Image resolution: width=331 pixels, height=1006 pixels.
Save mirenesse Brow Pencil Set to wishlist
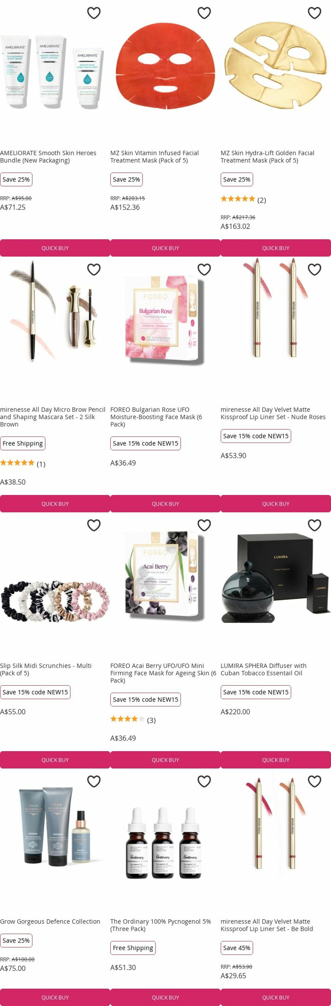tap(94, 269)
